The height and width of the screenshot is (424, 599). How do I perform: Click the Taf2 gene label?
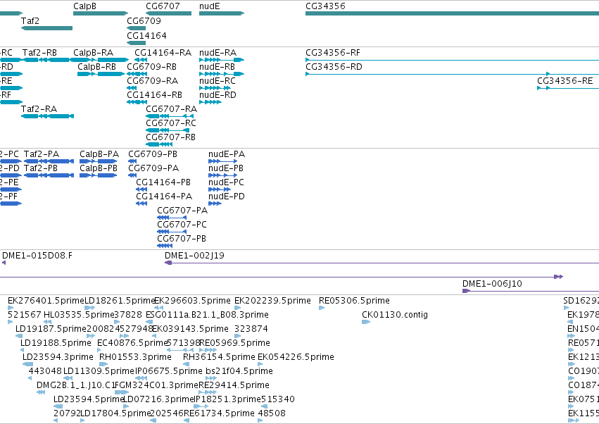[x=30, y=20]
